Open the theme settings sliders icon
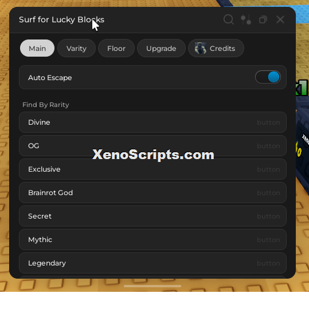 point(246,19)
